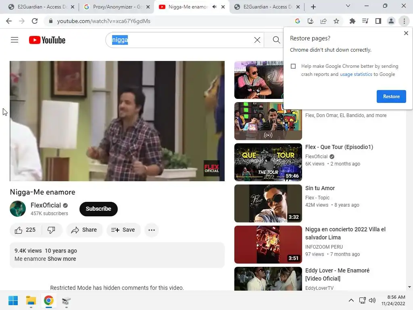Toggle Chrome side panel
Viewport: 413px width, 310px height.
pos(378,21)
